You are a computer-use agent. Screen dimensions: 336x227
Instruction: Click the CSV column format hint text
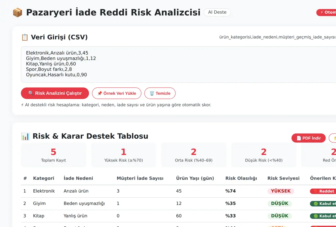point(277,37)
